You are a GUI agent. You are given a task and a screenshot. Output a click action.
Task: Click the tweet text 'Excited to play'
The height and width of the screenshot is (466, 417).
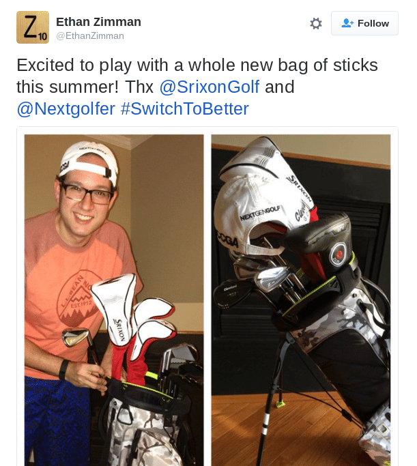coord(74,65)
